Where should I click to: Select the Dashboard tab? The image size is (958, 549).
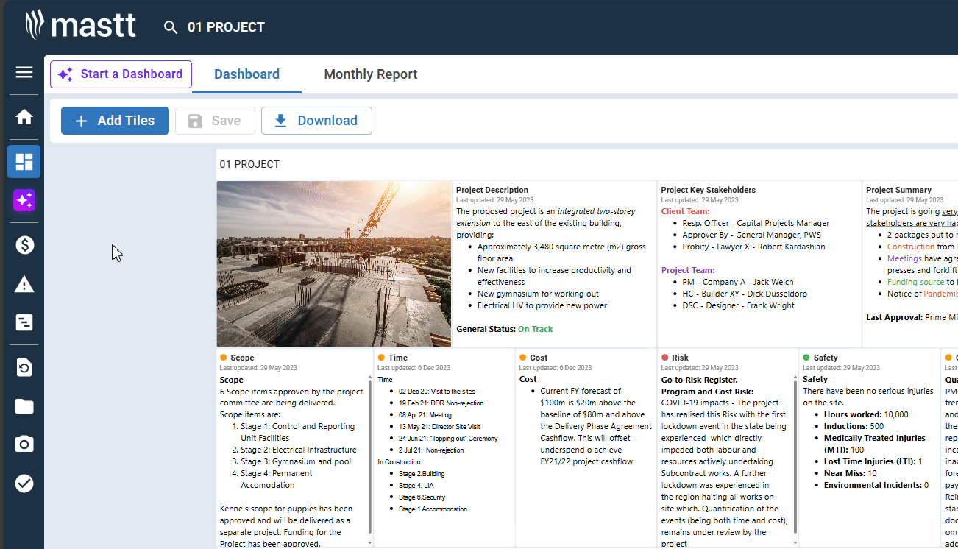(x=246, y=74)
